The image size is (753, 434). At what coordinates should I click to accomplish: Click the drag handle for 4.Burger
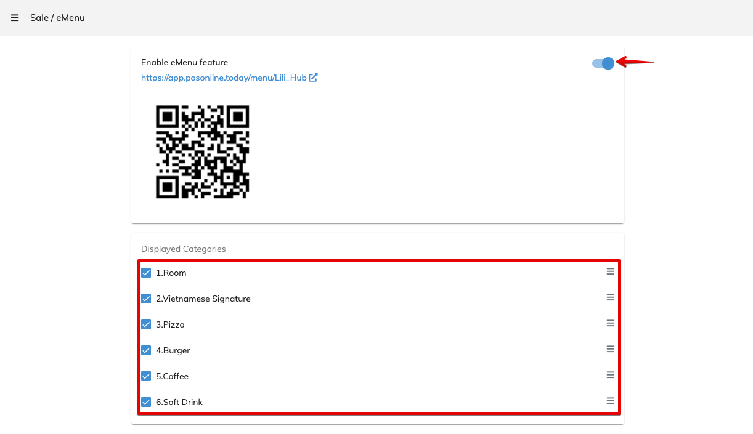pyautogui.click(x=611, y=349)
